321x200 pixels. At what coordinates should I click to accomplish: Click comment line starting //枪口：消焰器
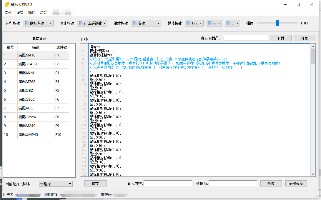[x=159, y=59]
